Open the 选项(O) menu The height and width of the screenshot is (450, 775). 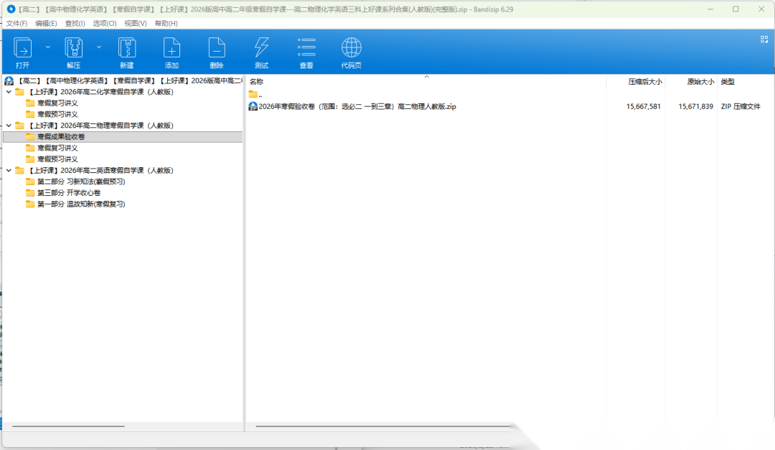pyautogui.click(x=105, y=24)
